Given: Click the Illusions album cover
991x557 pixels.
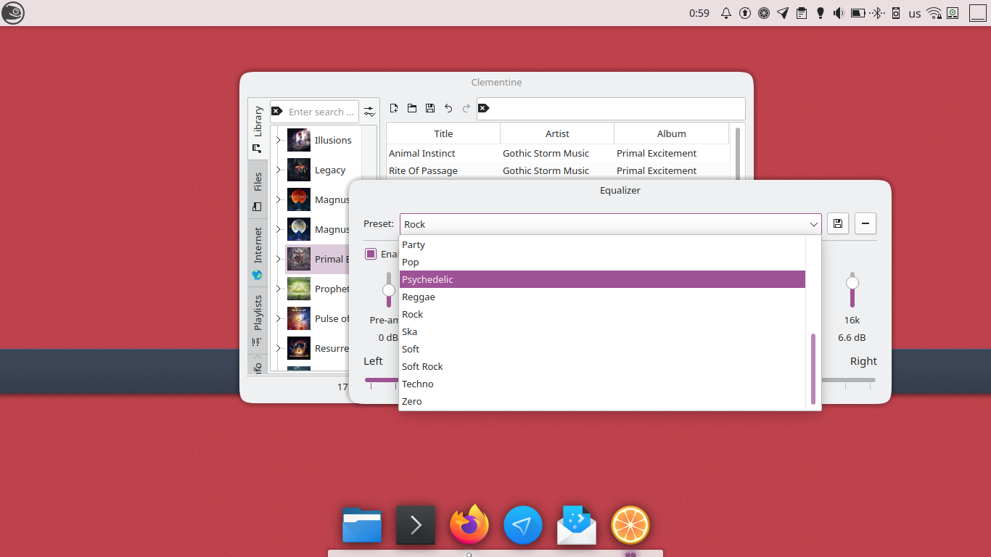Looking at the screenshot, I should (x=299, y=140).
